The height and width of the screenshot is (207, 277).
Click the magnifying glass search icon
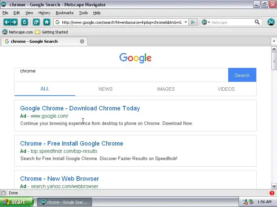[257, 22]
